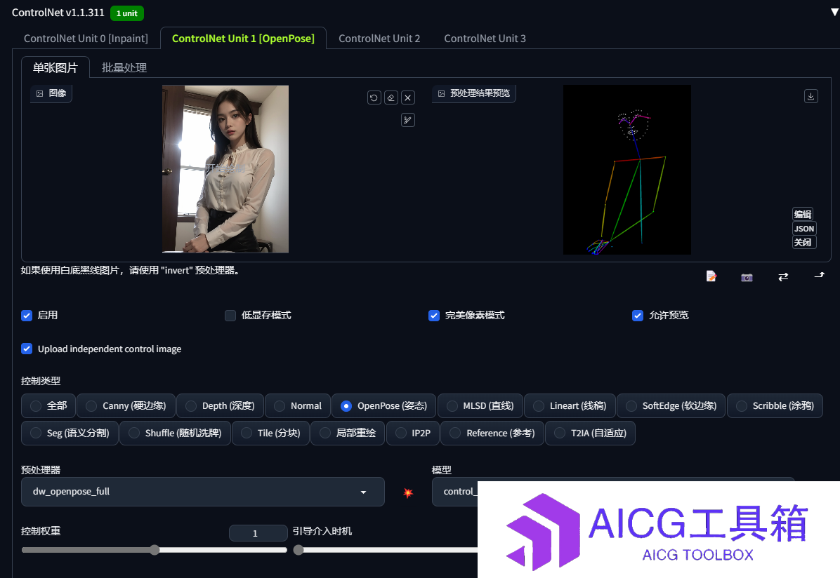Screen dimensions: 840x578
Task: Click the ControlNet v1.1.311 header
Action: pos(58,13)
